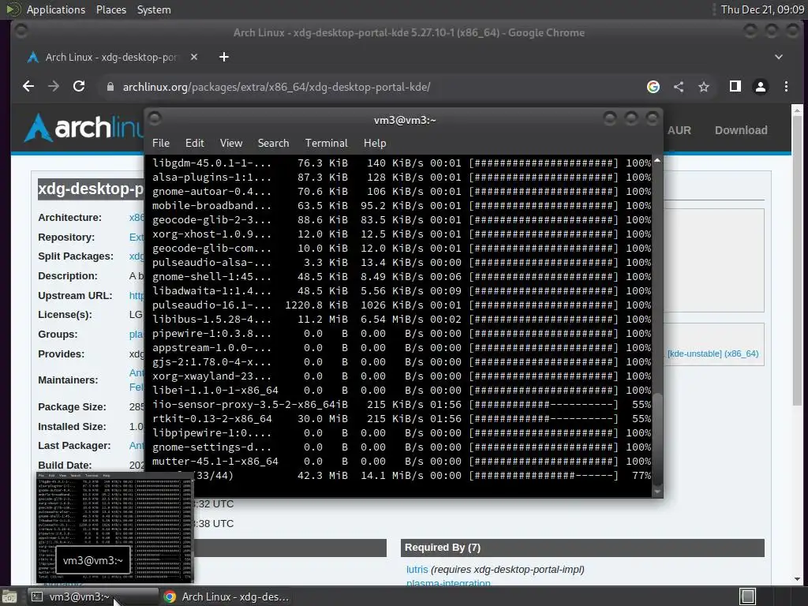This screenshot has height=606, width=808.
Task: Bookmark this page with star icon
Action: click(x=704, y=87)
